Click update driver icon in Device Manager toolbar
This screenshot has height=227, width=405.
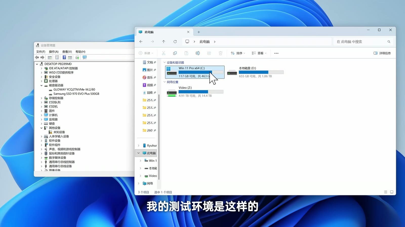tap(77, 58)
